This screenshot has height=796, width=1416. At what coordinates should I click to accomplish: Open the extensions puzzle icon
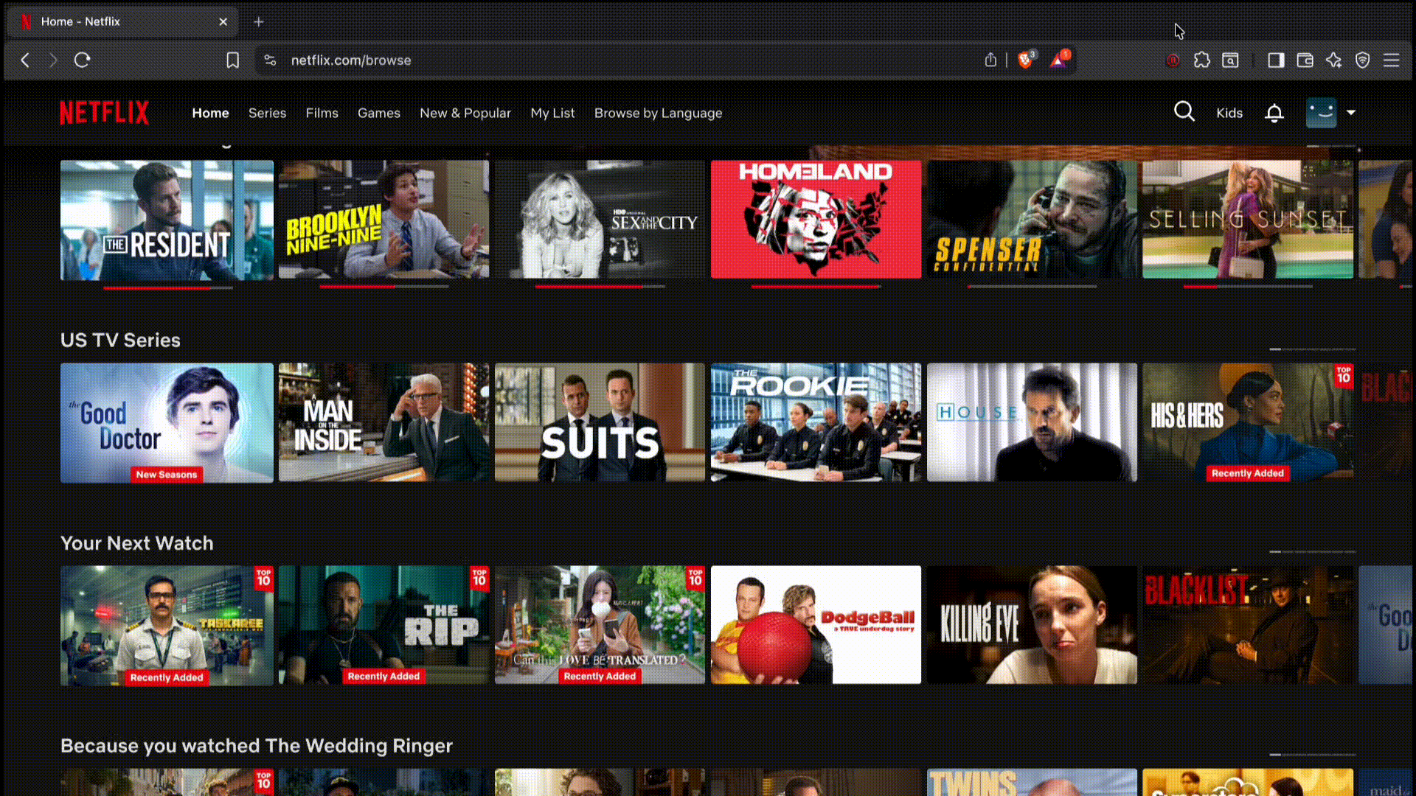[x=1201, y=60]
